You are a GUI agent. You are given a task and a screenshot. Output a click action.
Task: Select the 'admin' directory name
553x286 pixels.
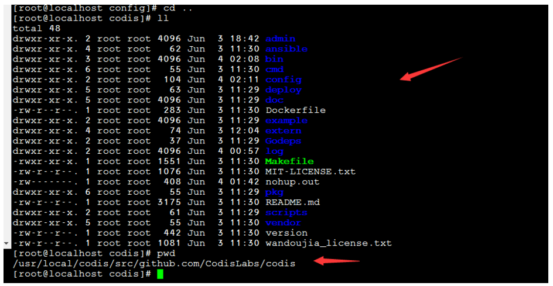coord(281,39)
